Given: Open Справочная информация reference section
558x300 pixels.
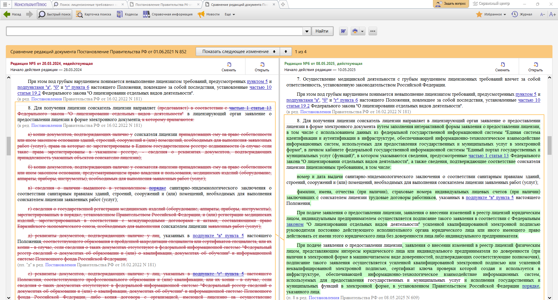Looking at the screenshot, I should [x=168, y=14].
